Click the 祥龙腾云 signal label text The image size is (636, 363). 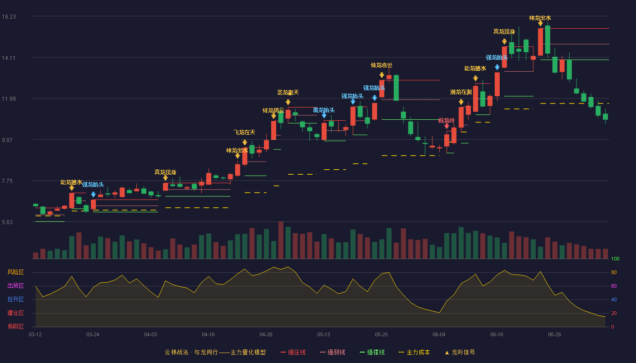click(273, 111)
